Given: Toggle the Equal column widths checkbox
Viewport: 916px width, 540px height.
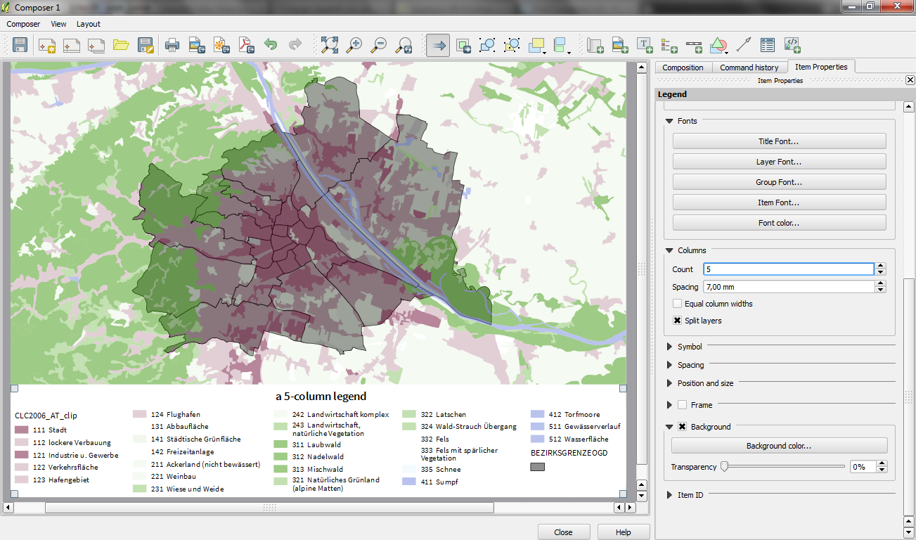Looking at the screenshot, I should [x=678, y=303].
